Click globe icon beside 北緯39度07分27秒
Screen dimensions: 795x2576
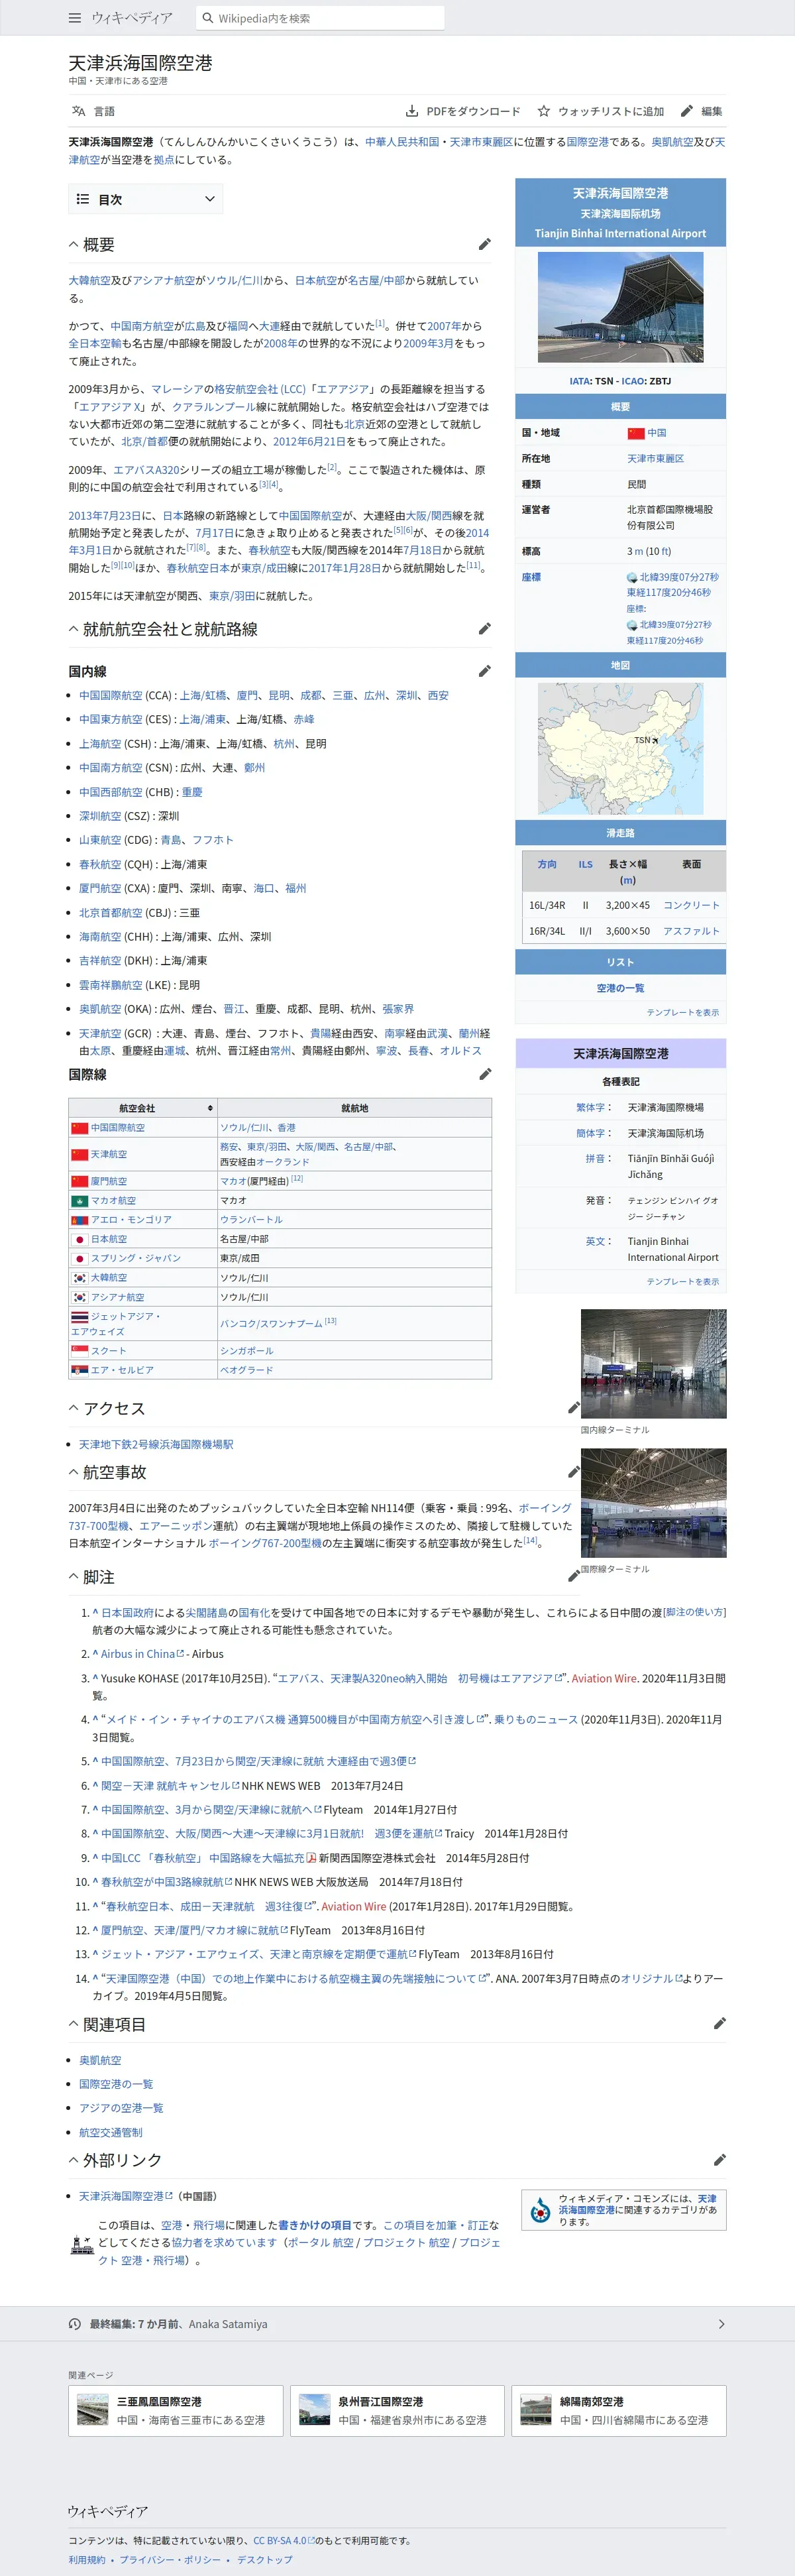[632, 577]
